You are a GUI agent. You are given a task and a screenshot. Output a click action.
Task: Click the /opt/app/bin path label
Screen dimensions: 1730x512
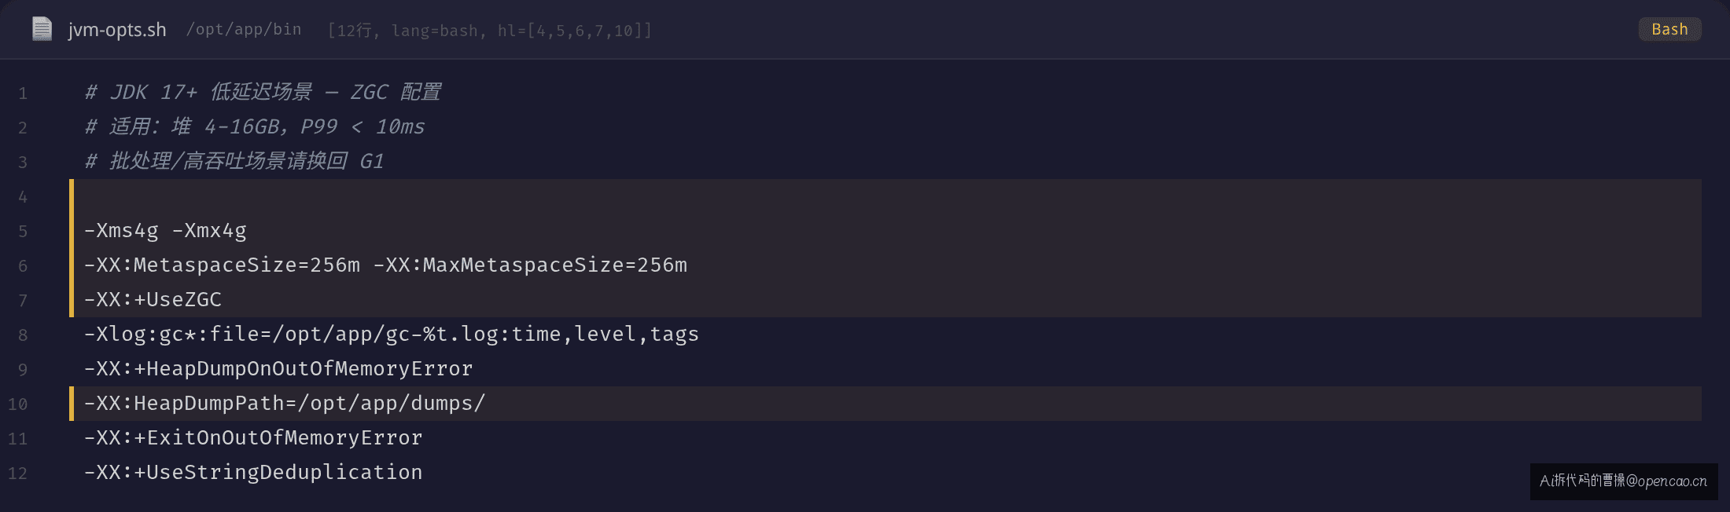tap(244, 29)
